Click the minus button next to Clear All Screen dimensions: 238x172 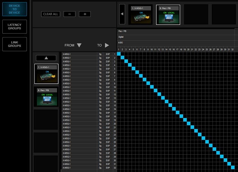[x=69, y=14]
